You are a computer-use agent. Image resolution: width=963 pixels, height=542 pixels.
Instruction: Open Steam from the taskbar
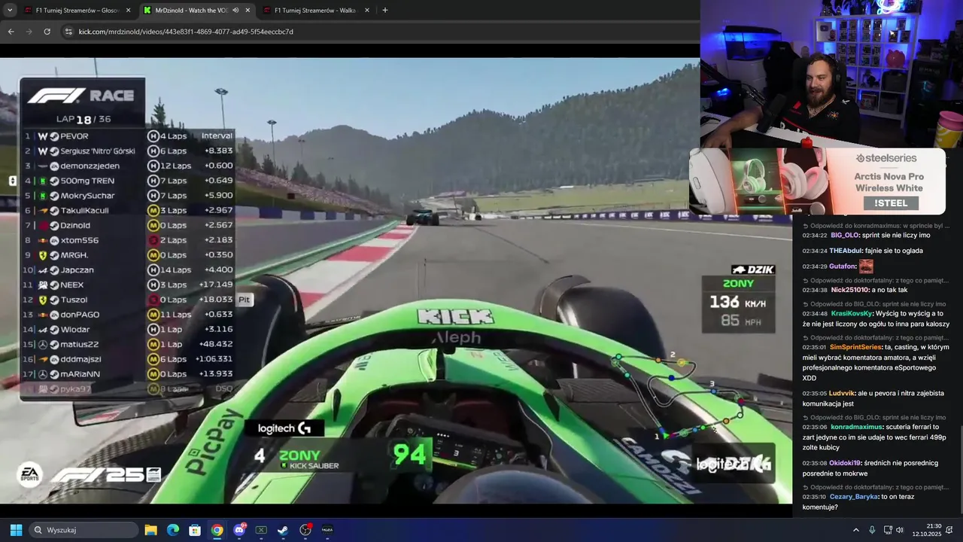(x=283, y=530)
